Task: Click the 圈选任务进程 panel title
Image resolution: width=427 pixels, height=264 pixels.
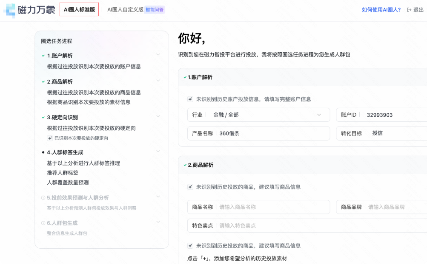Action: [x=57, y=41]
